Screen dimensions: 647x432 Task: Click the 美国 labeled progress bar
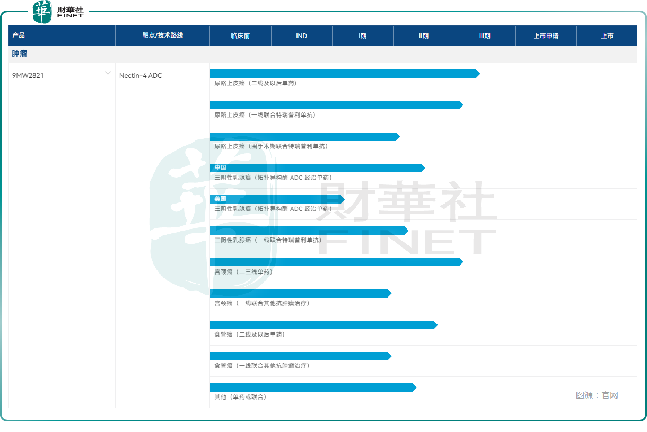click(277, 199)
